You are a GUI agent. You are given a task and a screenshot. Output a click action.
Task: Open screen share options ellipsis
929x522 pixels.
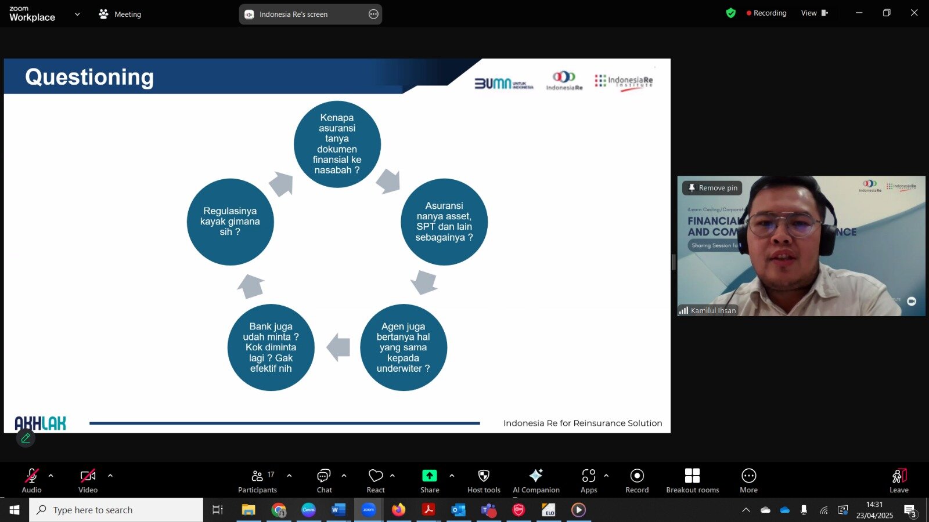tap(373, 14)
